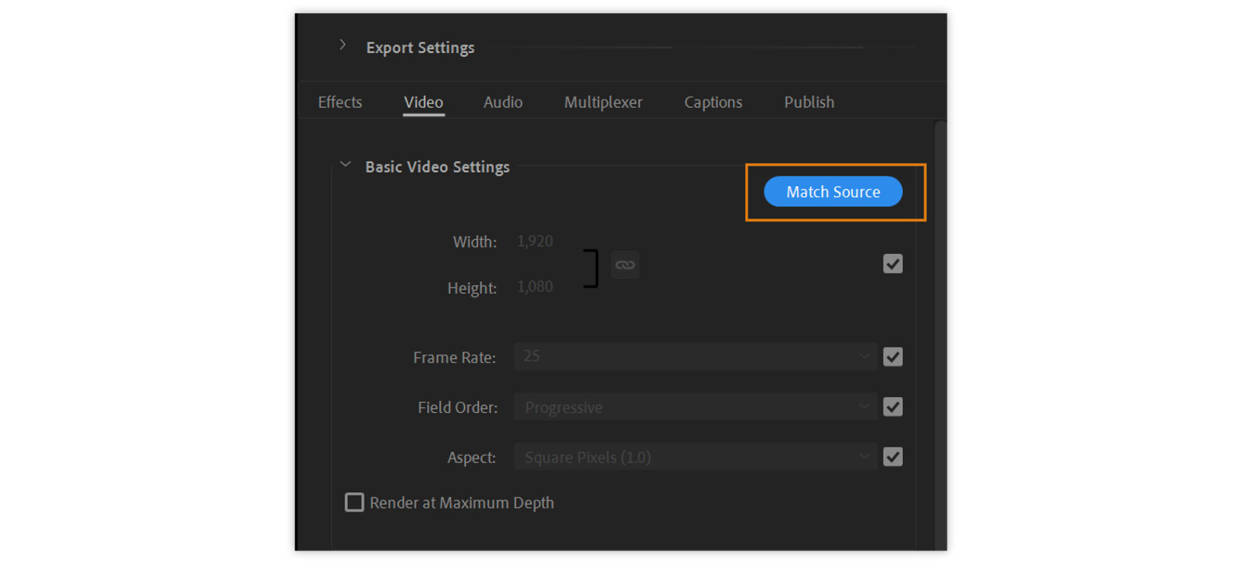
Task: Click the width-height link constraint icon
Action: pyautogui.click(x=625, y=265)
